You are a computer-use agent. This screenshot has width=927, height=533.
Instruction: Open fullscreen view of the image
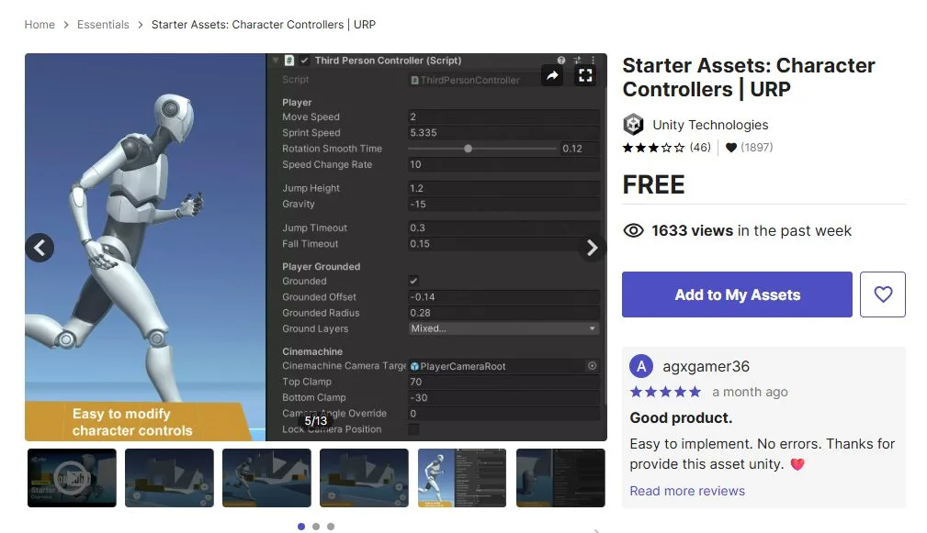click(585, 76)
